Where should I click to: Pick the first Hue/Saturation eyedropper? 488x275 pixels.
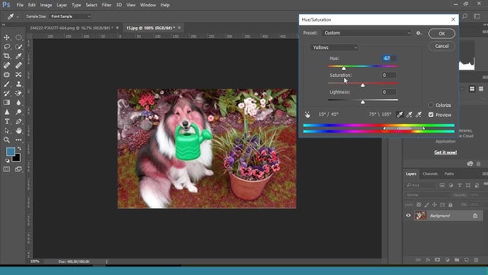point(400,115)
